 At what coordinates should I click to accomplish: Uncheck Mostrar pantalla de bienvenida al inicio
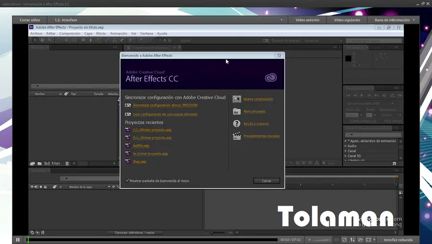[127, 181]
